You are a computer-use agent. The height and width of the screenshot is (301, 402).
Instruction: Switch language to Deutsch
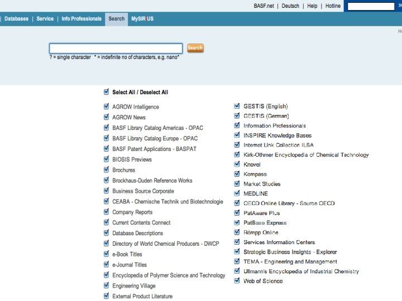[290, 6]
